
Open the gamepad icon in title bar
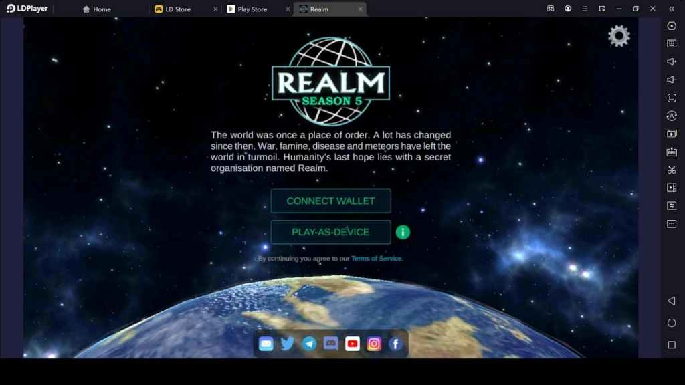pos(551,9)
